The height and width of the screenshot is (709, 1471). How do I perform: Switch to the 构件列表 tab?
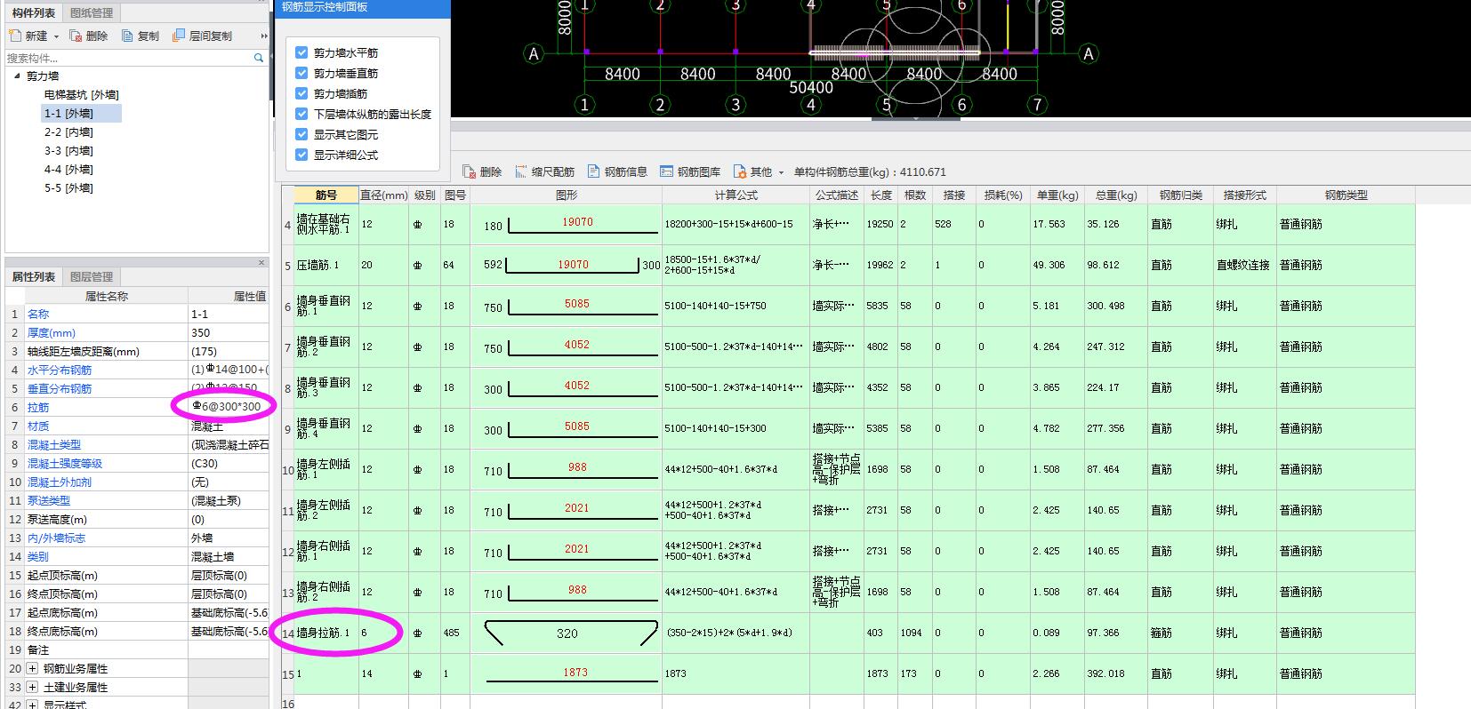tap(34, 12)
